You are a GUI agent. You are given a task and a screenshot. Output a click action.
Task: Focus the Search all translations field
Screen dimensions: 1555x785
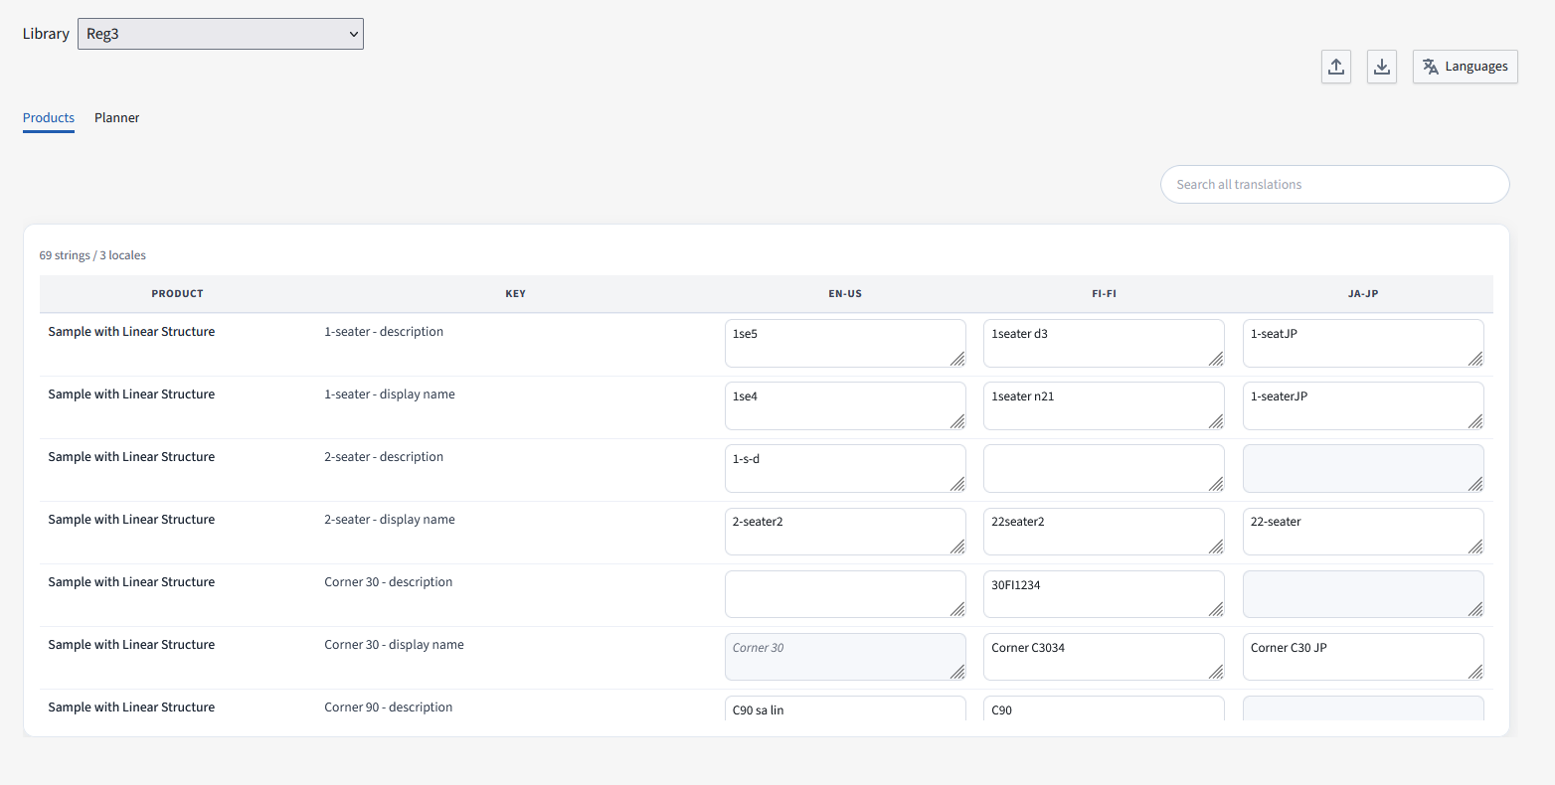tap(1334, 185)
